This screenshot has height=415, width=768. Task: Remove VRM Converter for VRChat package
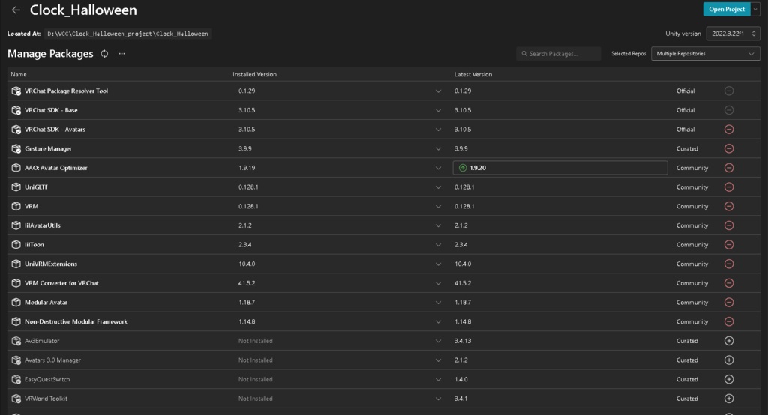[x=729, y=283]
